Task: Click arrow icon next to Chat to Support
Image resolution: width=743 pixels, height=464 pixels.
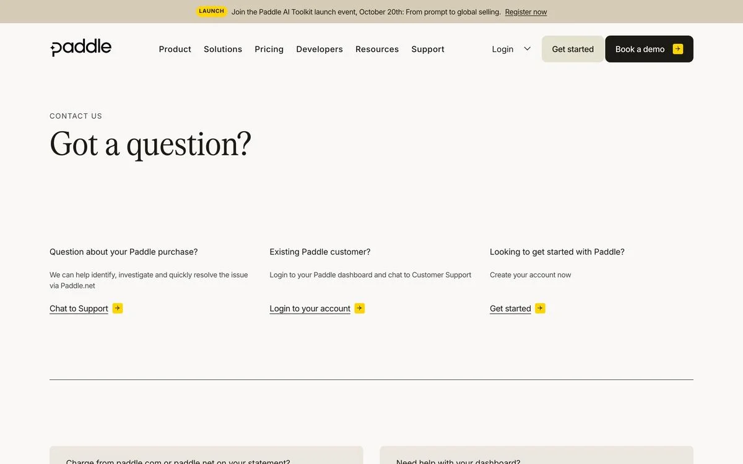Action: (x=118, y=308)
